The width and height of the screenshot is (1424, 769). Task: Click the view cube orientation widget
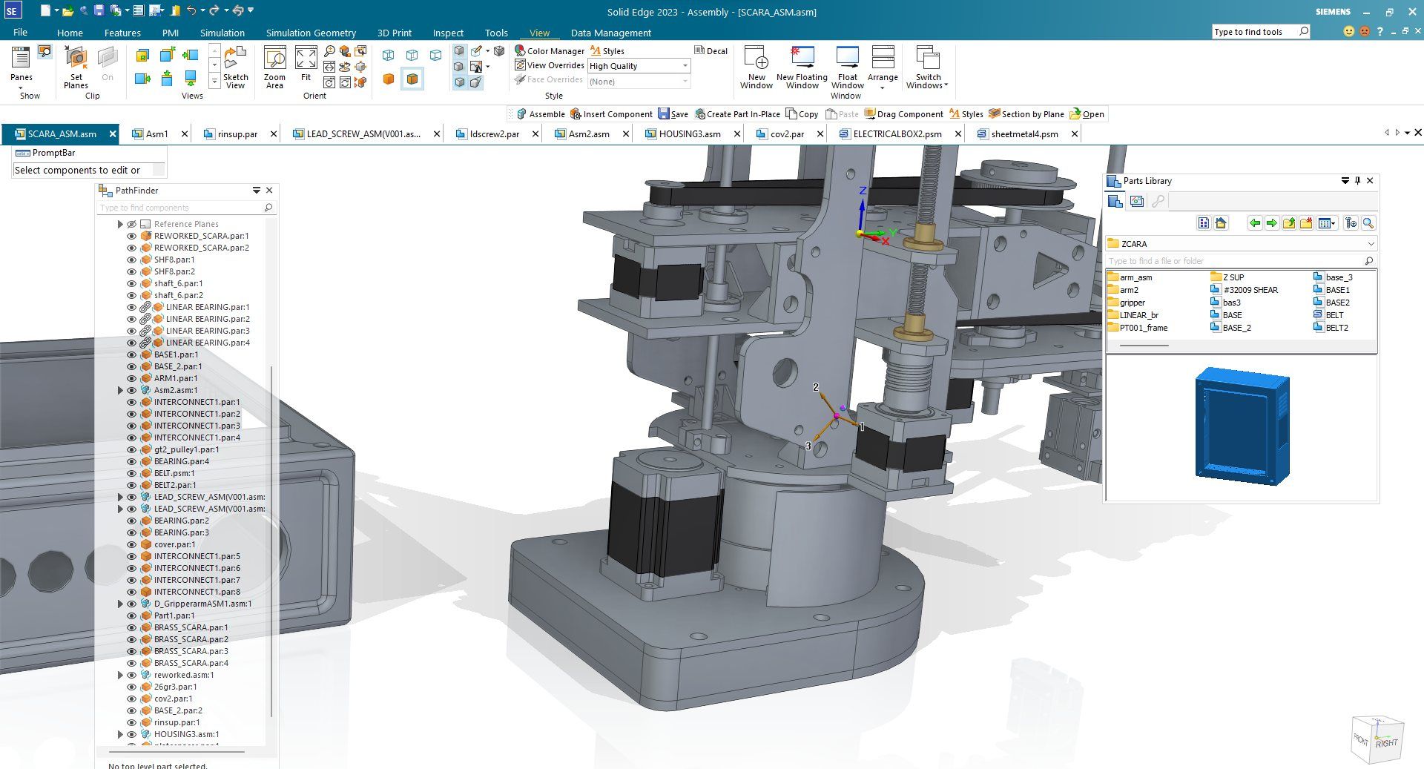tap(1377, 739)
